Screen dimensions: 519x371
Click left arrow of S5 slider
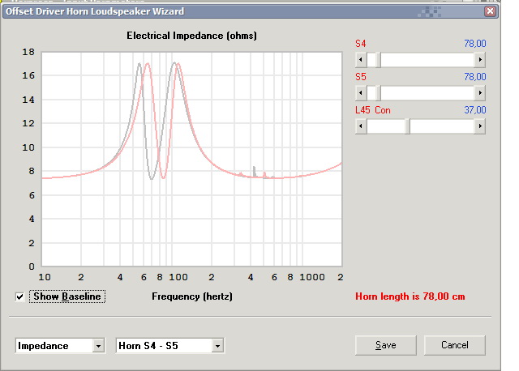pyautogui.click(x=361, y=93)
